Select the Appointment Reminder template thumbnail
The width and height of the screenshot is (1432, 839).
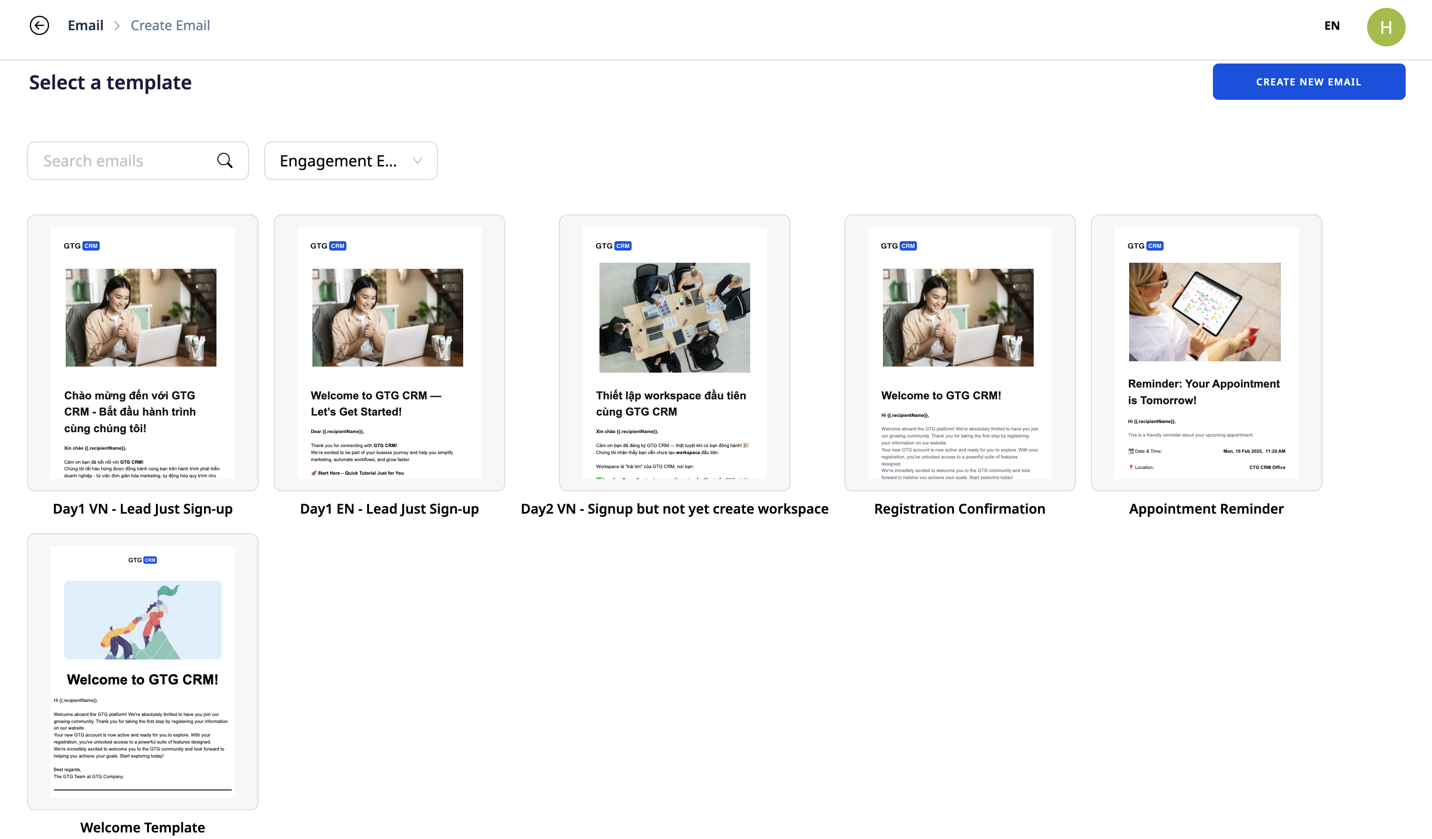click(1206, 352)
